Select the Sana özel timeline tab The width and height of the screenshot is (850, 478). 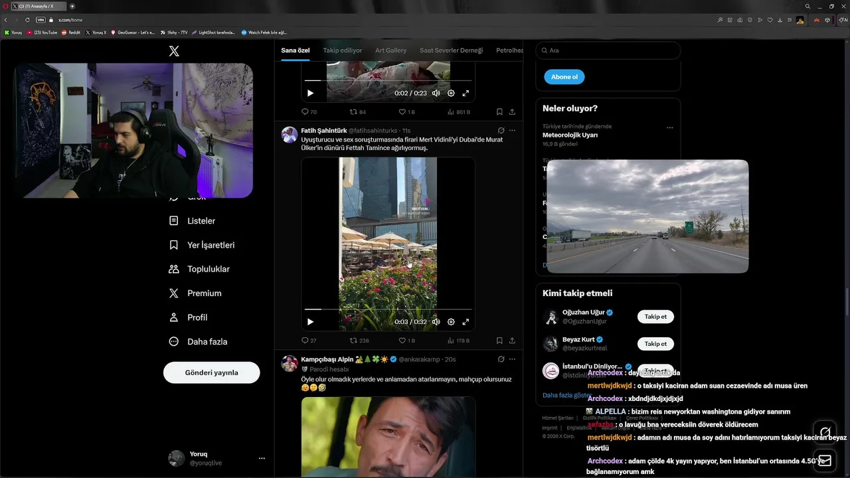pyautogui.click(x=296, y=50)
